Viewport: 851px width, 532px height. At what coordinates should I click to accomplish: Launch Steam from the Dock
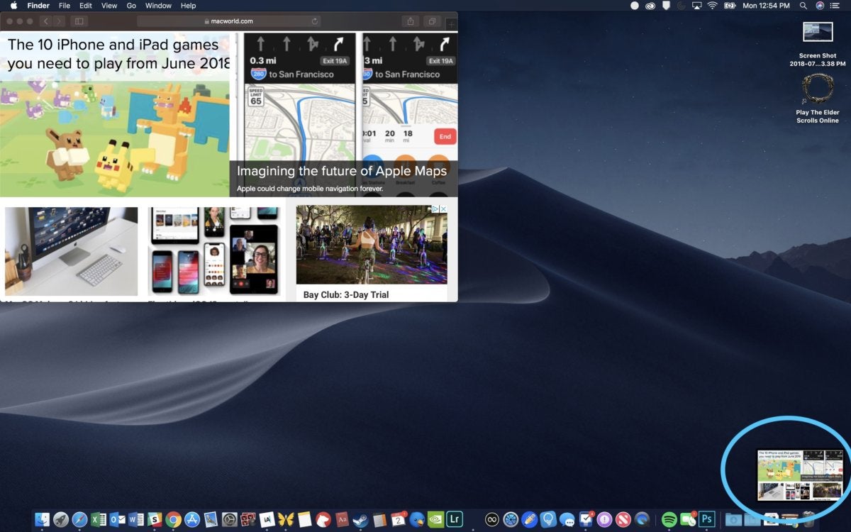(360, 520)
